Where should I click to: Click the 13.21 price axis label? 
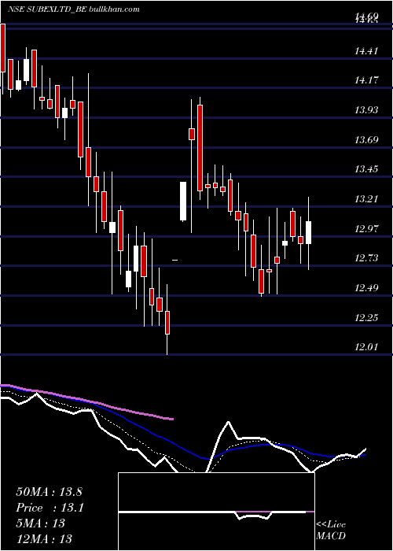367,200
